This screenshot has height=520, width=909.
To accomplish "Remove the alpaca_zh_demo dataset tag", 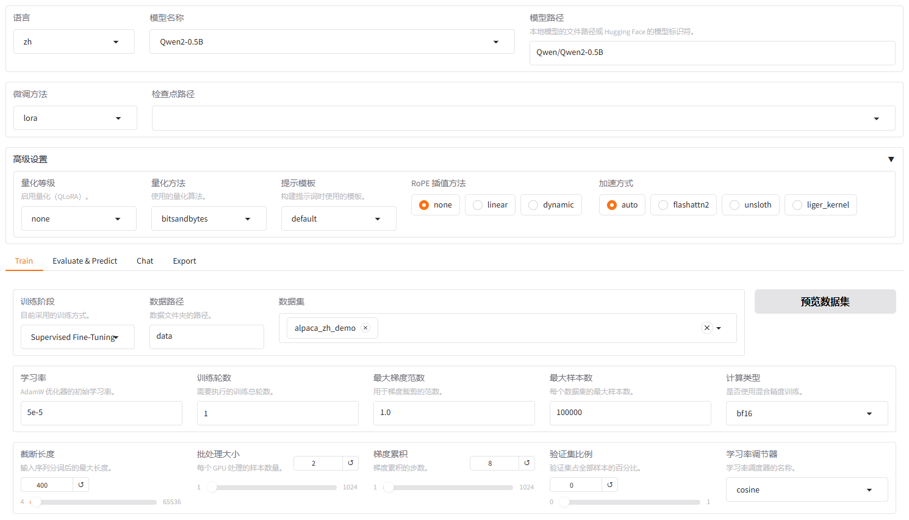I will [x=365, y=328].
